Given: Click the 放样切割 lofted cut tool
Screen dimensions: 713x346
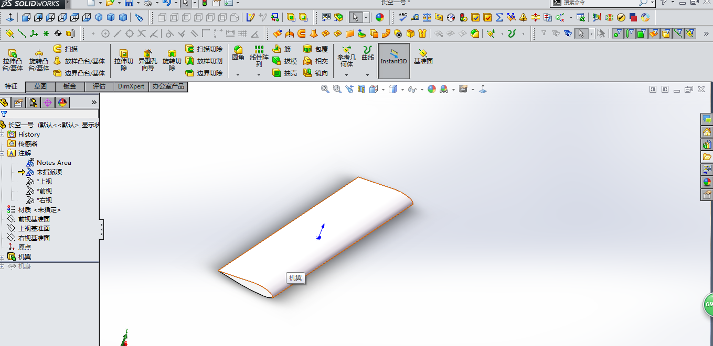Looking at the screenshot, I should point(204,61).
